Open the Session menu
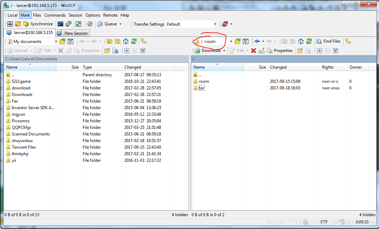 [x=75, y=15]
